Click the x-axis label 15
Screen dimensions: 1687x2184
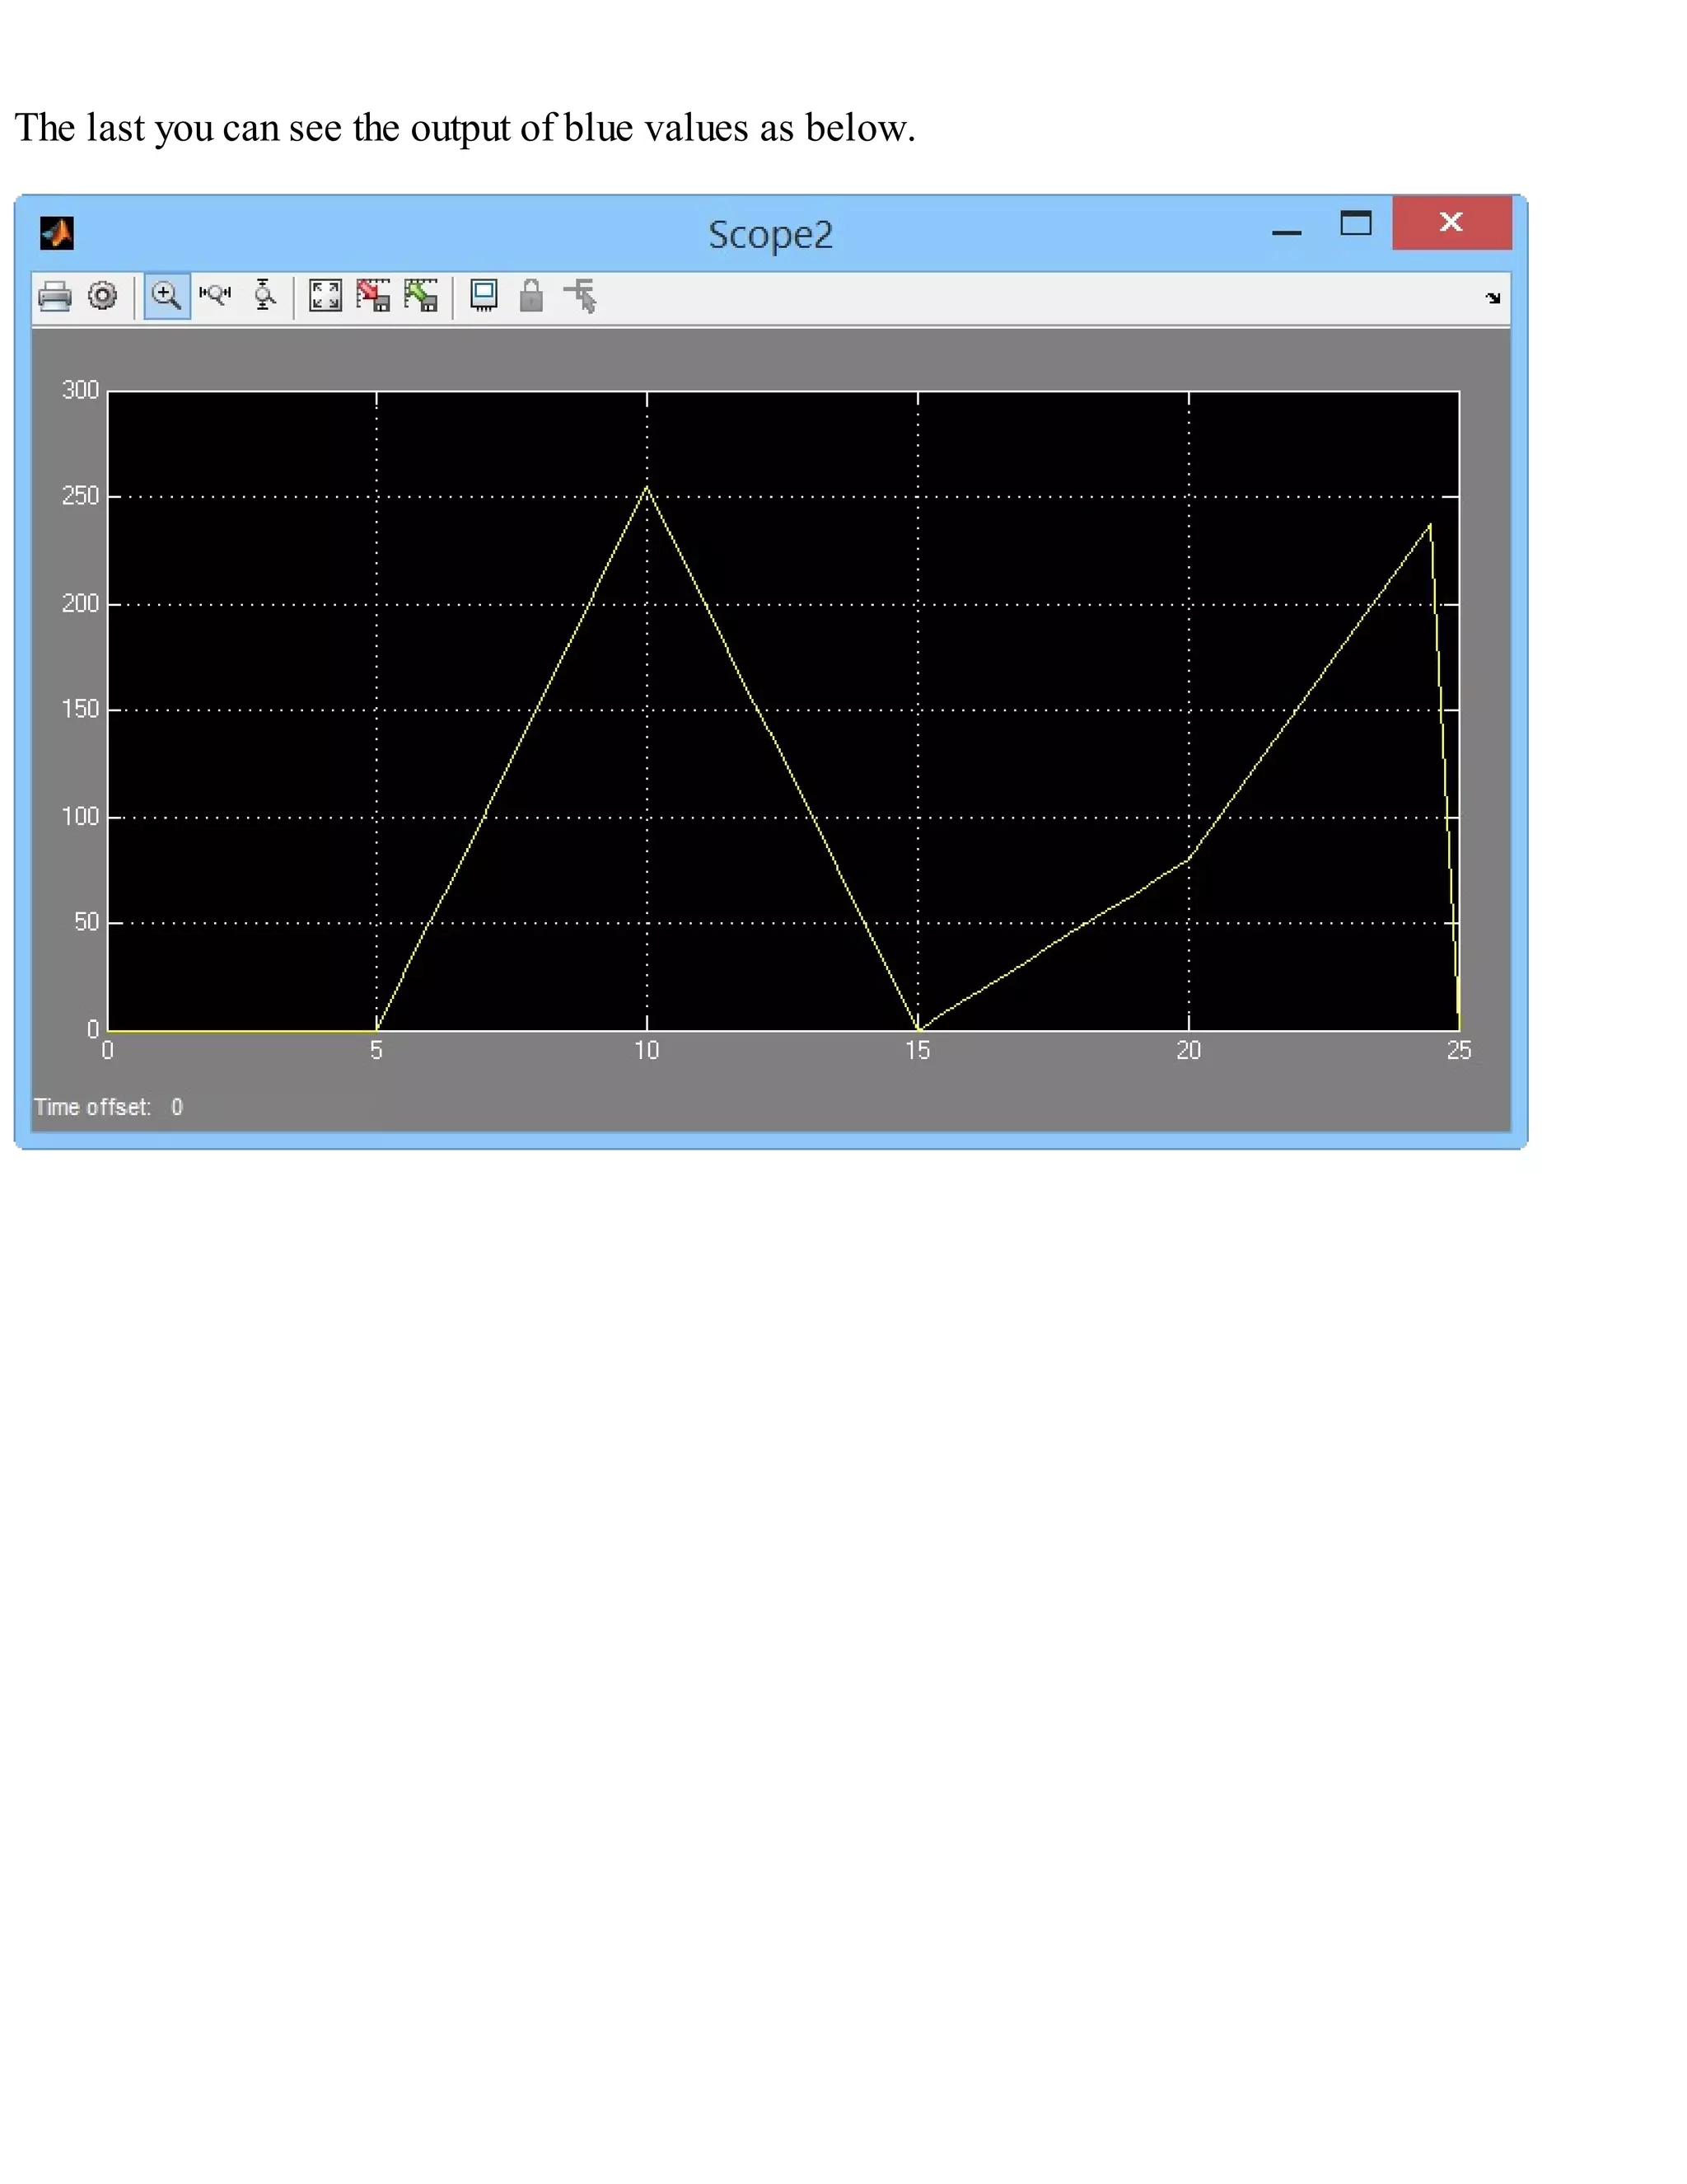[918, 1050]
